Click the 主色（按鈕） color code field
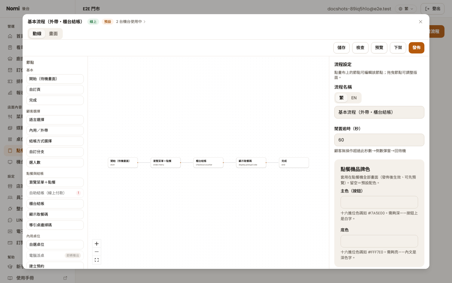452x283 pixels. click(x=379, y=202)
